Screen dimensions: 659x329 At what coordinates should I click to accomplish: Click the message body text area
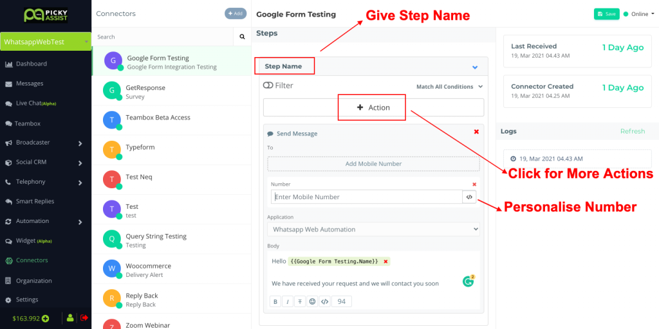pos(373,272)
